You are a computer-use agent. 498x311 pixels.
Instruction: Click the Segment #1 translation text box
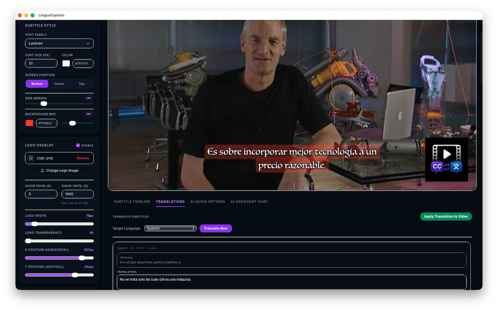[291, 282]
